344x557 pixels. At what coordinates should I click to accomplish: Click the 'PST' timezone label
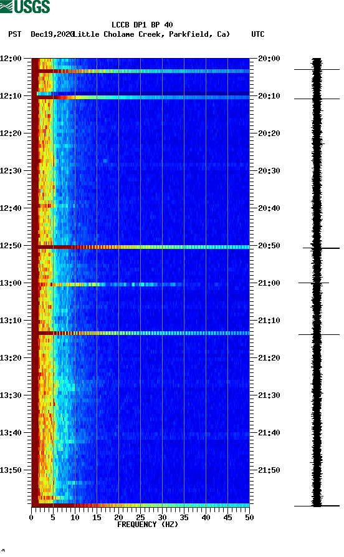tap(14, 34)
